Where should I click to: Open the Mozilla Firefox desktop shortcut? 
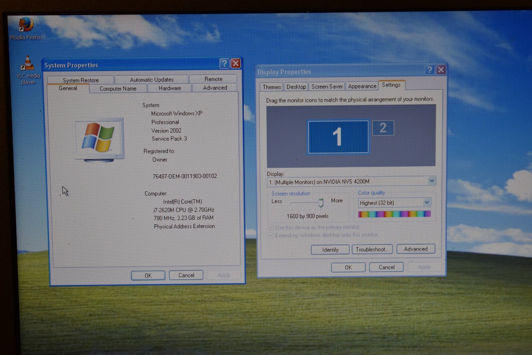(26, 29)
